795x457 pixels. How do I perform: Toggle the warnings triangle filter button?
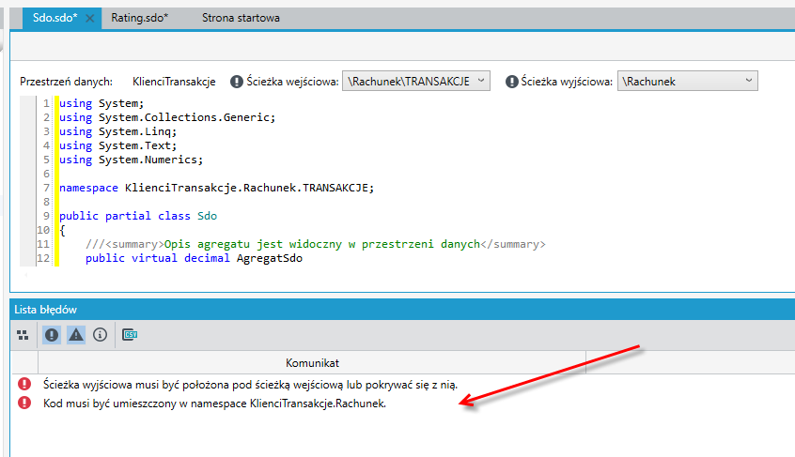click(75, 334)
